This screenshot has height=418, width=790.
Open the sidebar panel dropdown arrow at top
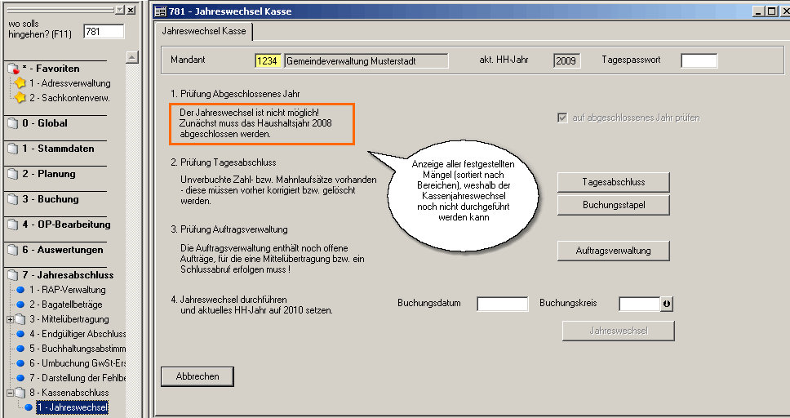click(119, 10)
